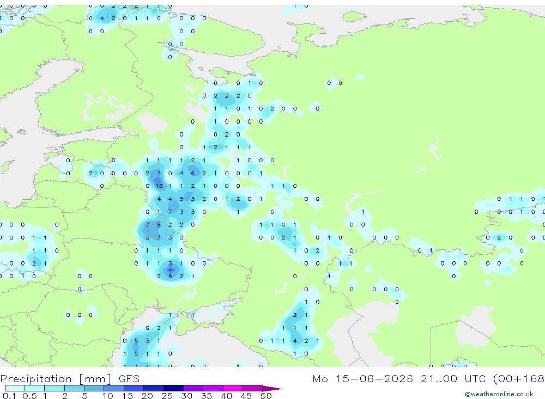Click the 'Precipitation [mm]' title text
This screenshot has height=399, width=545.
click(56, 378)
